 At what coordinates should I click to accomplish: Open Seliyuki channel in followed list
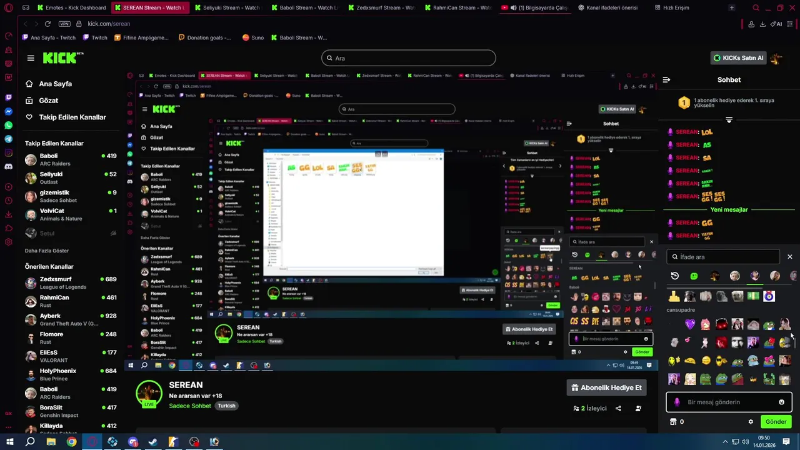coord(71,178)
